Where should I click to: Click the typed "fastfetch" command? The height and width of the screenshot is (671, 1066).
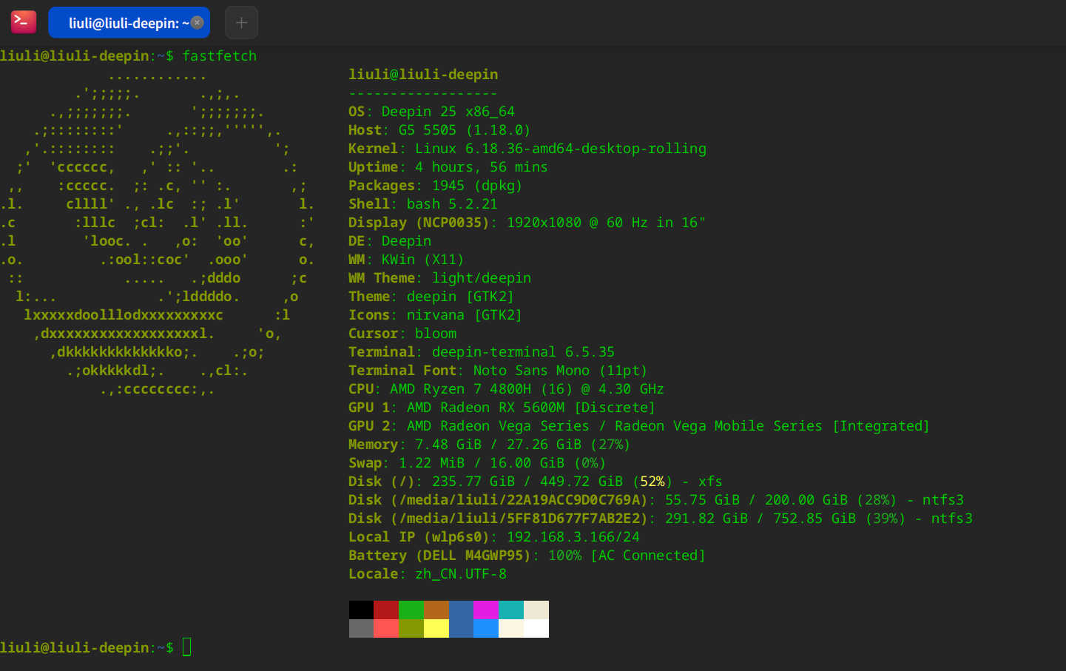pyautogui.click(x=220, y=56)
